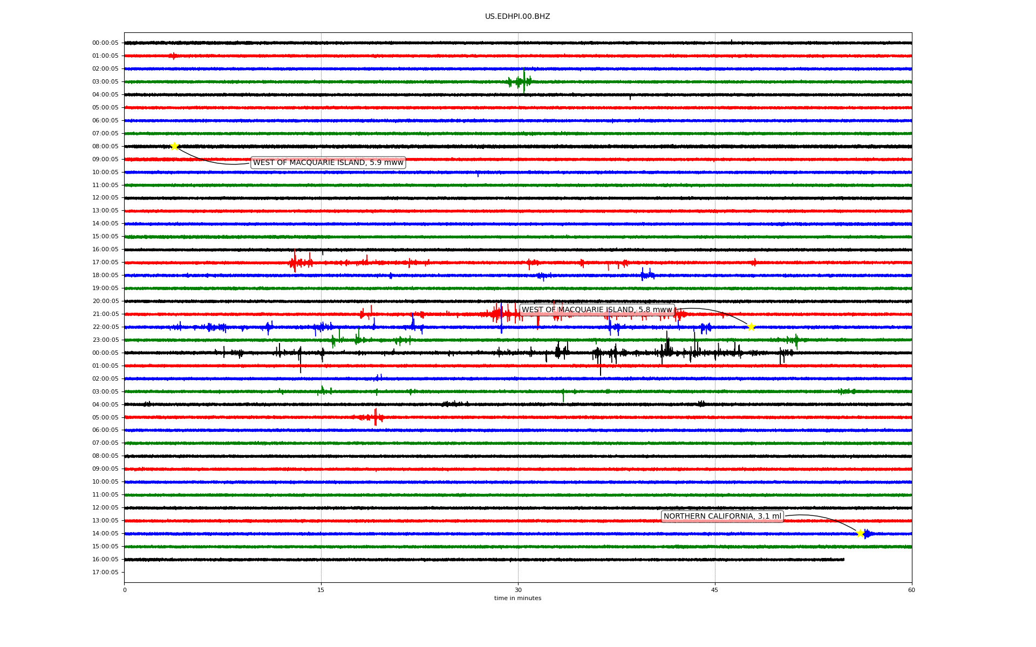Screen dimensions: 1036x647
Task: Click the yellow star on the 14:00:05 trace
Action: (860, 533)
